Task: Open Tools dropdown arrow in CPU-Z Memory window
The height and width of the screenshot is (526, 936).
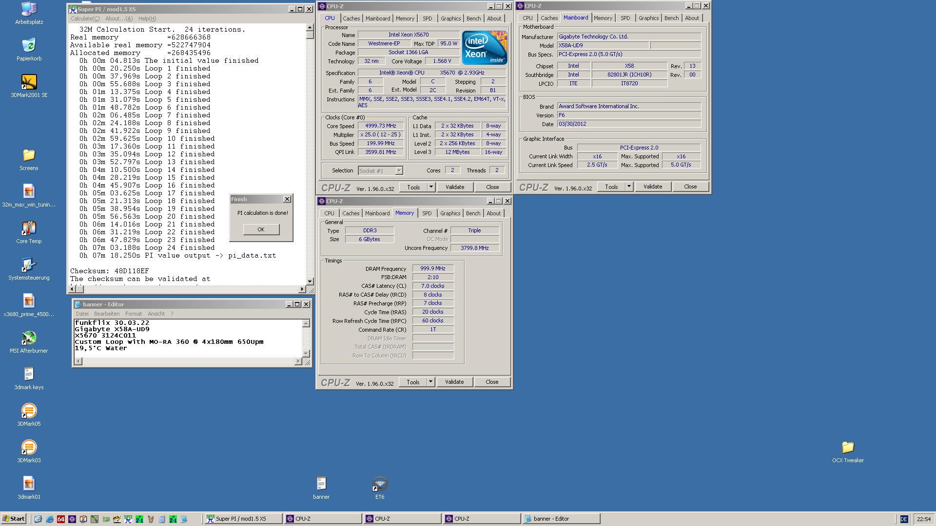Action: [430, 382]
